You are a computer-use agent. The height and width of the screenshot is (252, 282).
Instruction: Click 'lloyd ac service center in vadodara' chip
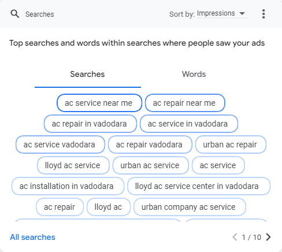pos(199,186)
